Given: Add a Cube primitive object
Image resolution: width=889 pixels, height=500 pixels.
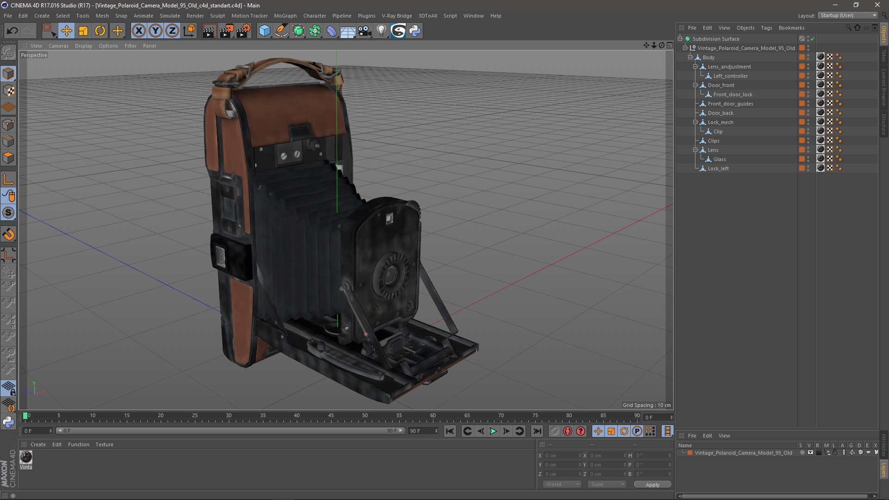Looking at the screenshot, I should pos(264,31).
